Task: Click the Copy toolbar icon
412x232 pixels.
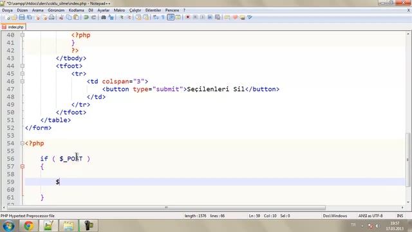Action: pyautogui.click(x=69, y=17)
